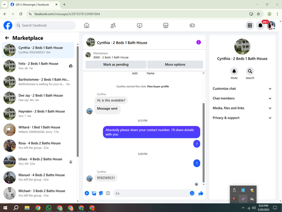This screenshot has width=282, height=212.
Task: Open the Friends icon in top navigation
Action: tap(113, 25)
